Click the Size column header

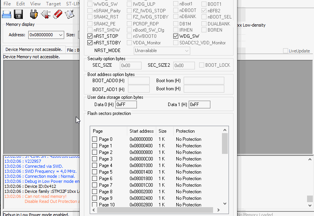point(164,131)
